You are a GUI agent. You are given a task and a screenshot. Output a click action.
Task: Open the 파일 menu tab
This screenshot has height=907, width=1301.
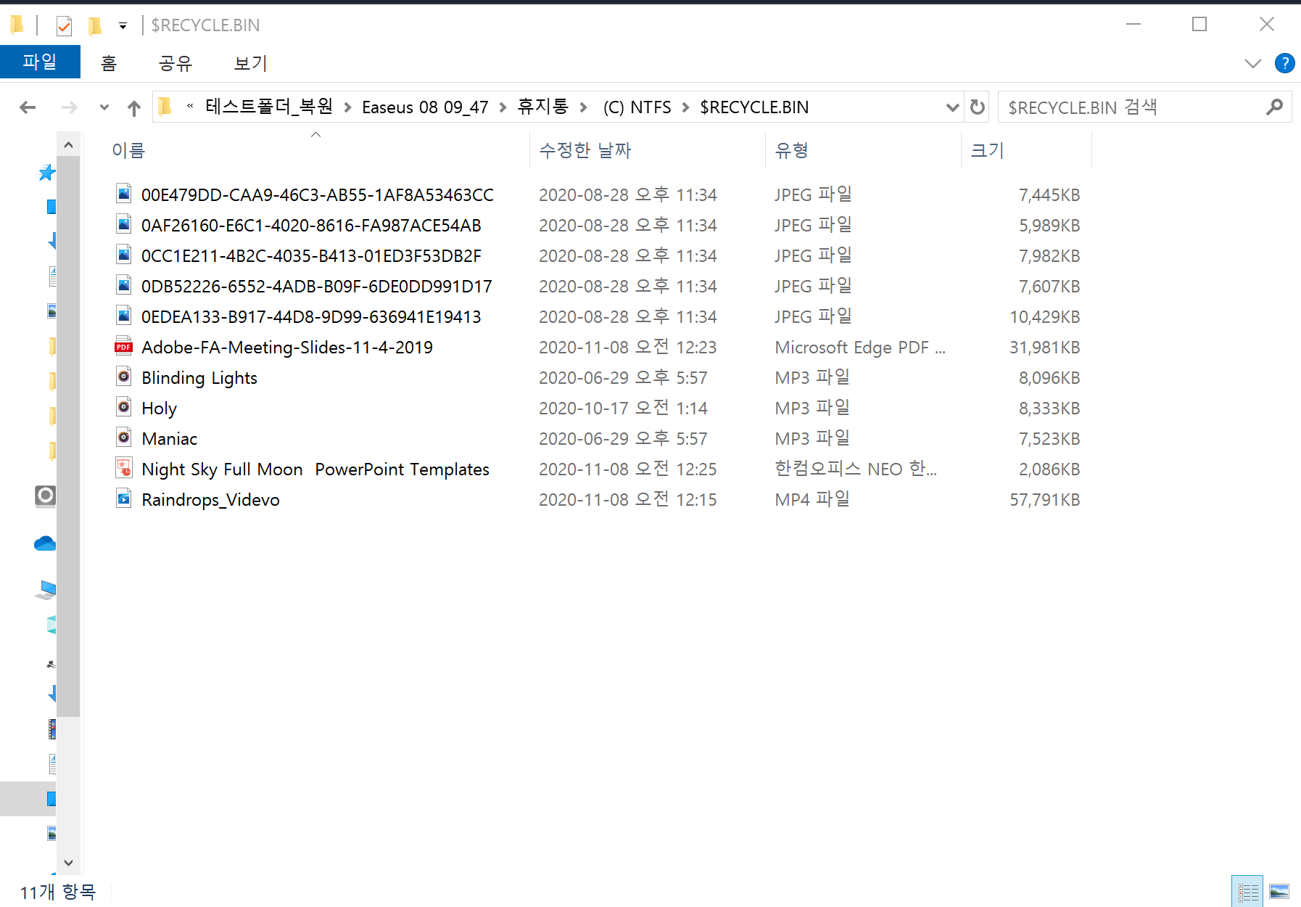[40, 62]
